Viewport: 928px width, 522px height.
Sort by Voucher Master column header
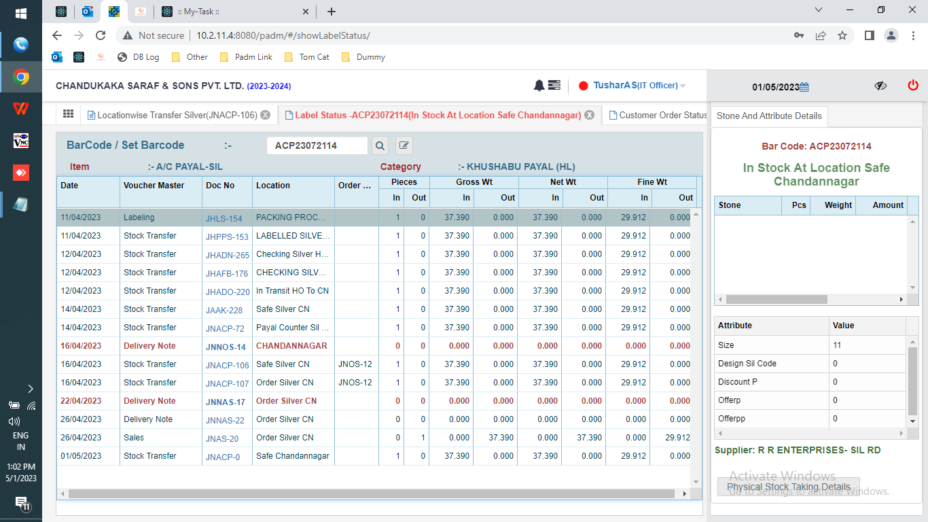point(161,192)
